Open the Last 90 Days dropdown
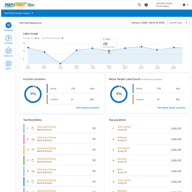 tap(179, 23)
